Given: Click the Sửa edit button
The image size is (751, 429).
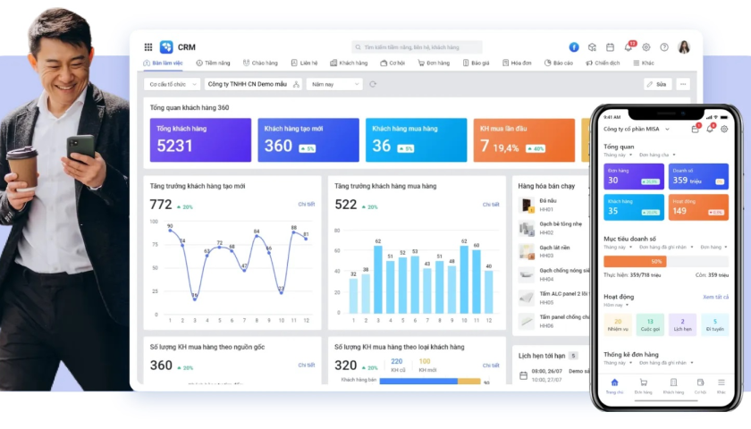Looking at the screenshot, I should point(656,84).
